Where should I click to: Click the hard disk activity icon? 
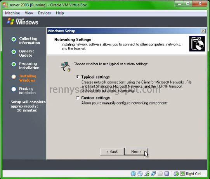133,174
